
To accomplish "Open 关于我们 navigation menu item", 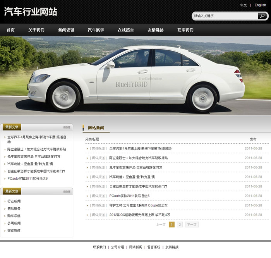I will (36, 30).
